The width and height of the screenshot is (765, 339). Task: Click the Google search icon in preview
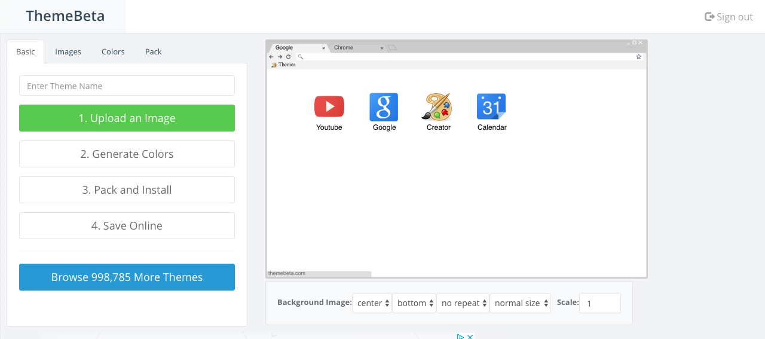pos(384,107)
